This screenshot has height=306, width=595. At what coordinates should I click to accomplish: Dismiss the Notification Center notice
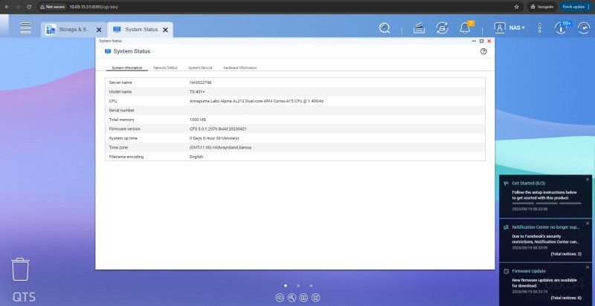coord(588,223)
